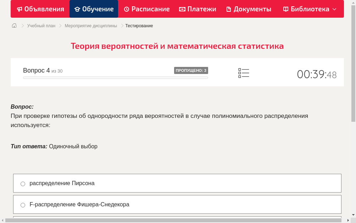Click the clock icon on Расписание
Viewport: 356px width, 223px height.
point(126,9)
